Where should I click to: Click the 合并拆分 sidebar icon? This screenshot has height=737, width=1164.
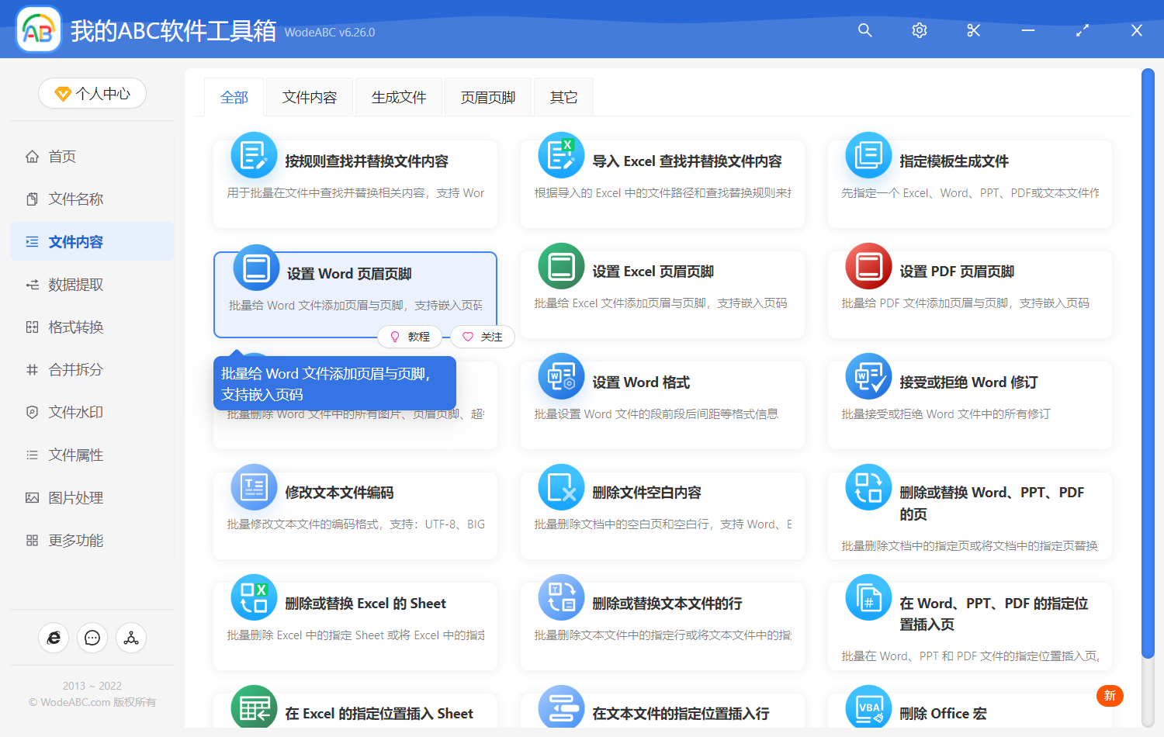(x=32, y=369)
